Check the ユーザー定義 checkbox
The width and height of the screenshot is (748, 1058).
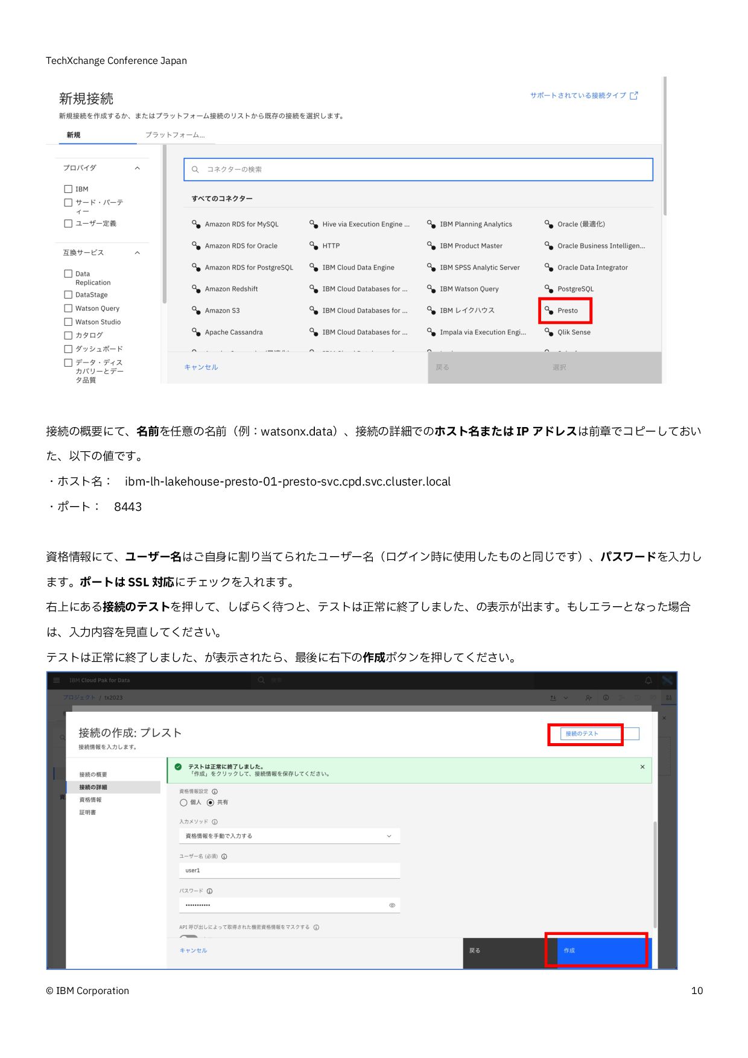point(68,223)
